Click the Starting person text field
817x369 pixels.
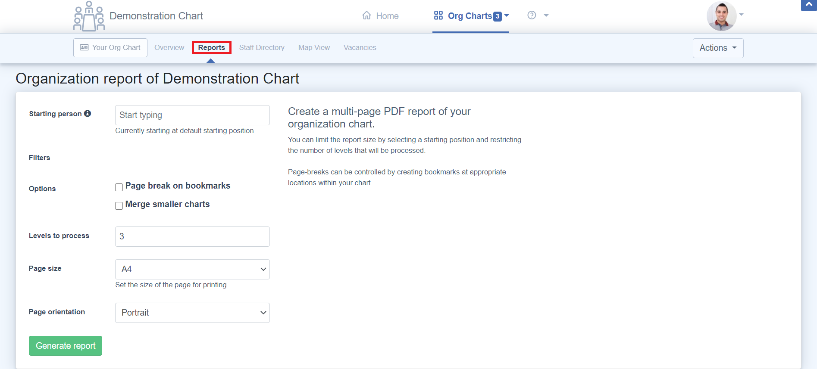pyautogui.click(x=192, y=115)
